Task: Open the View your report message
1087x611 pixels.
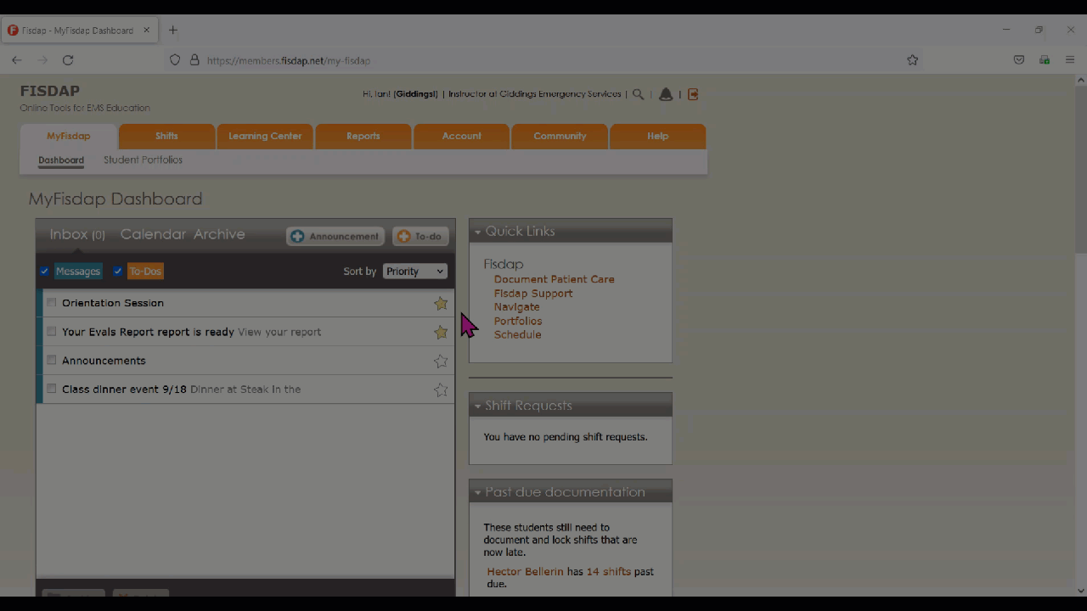Action: point(279,332)
